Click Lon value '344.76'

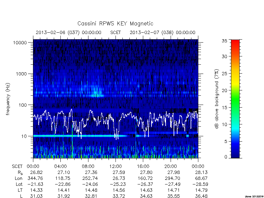click(x=35, y=178)
